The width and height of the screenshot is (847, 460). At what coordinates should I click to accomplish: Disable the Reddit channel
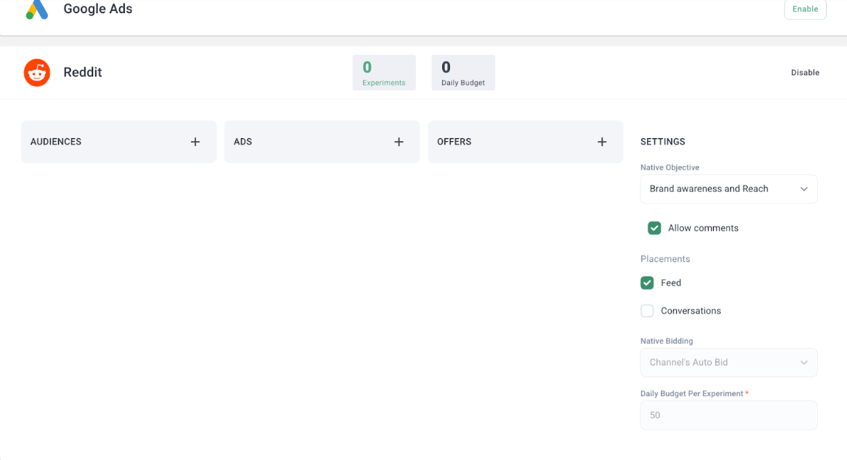coord(805,72)
